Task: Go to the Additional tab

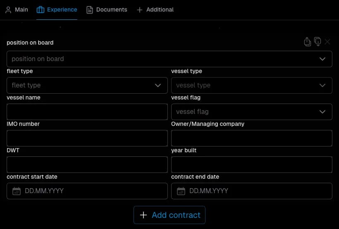Action: point(155,9)
